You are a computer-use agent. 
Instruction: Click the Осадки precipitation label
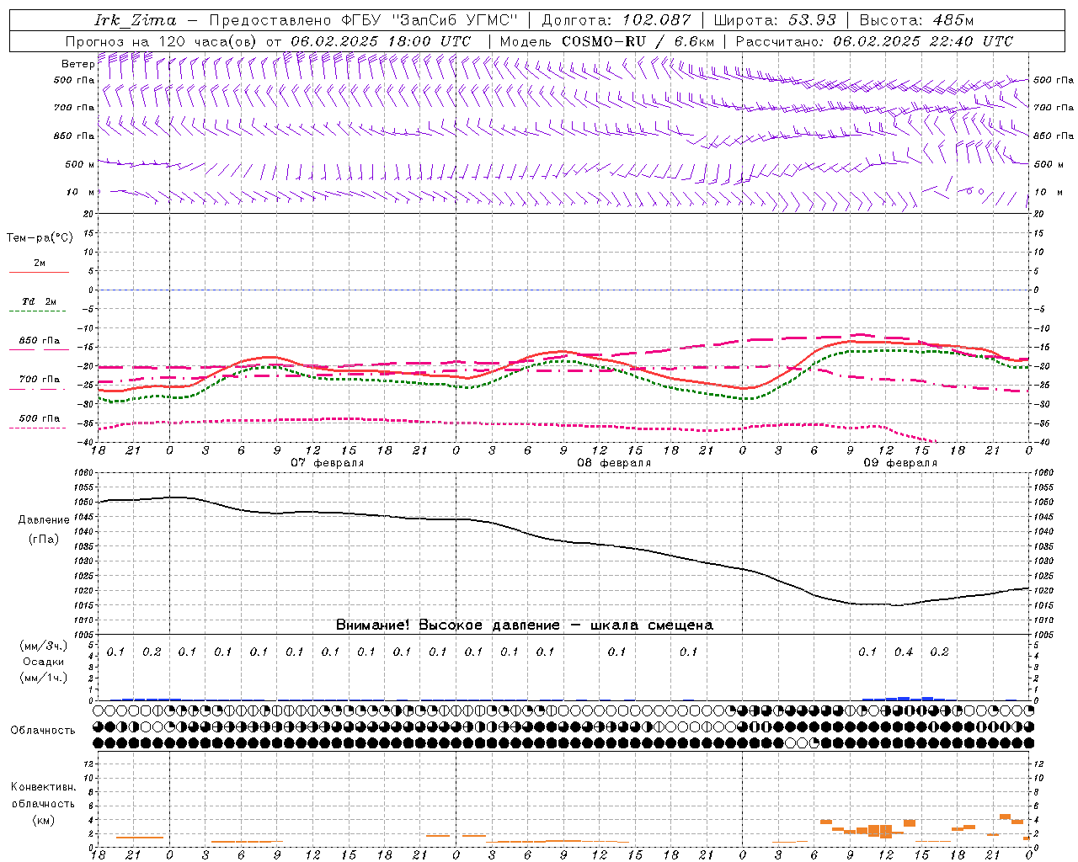(44, 662)
